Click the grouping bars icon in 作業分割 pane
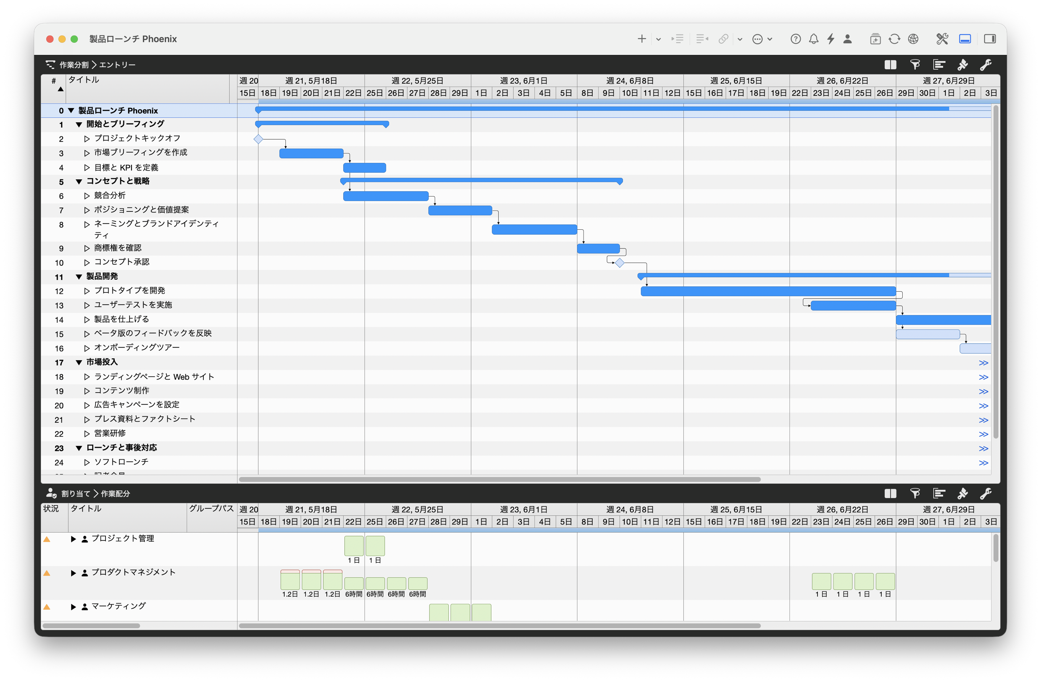The image size is (1041, 682). pos(939,65)
